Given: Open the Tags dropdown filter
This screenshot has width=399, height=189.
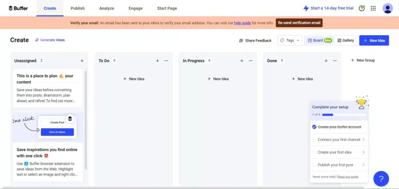Looking at the screenshot, I should 290,41.
